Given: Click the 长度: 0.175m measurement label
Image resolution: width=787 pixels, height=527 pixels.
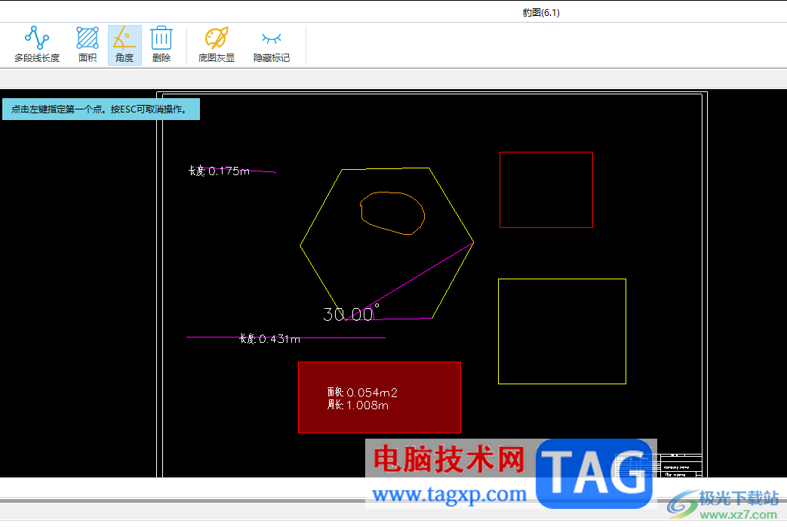Looking at the screenshot, I should tap(219, 171).
